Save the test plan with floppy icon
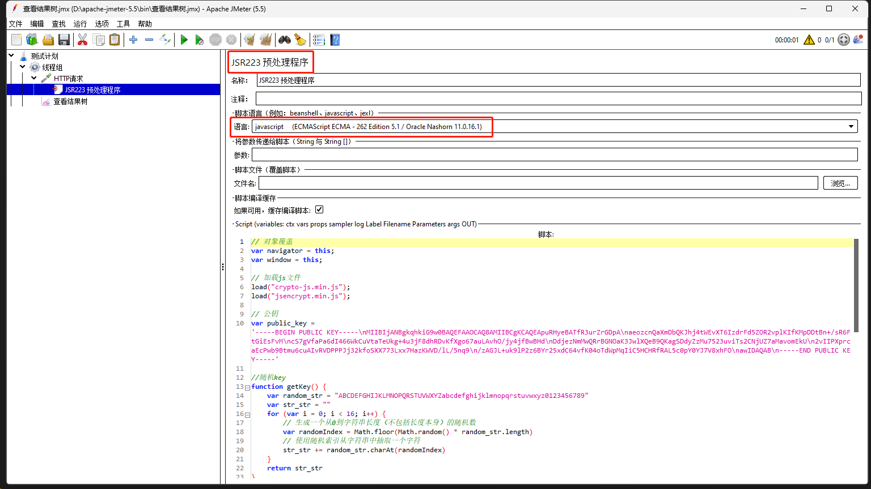 click(64, 40)
